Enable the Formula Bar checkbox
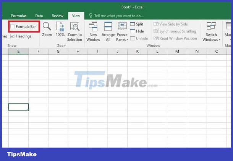233x161 pixels. tap(12, 26)
